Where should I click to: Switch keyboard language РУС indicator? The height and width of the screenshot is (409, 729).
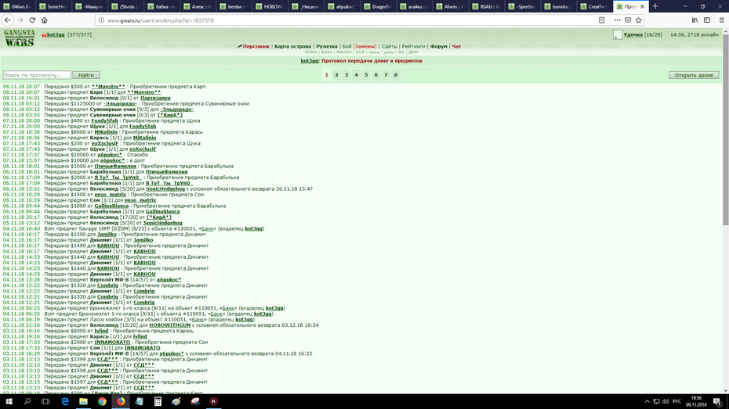click(x=677, y=402)
